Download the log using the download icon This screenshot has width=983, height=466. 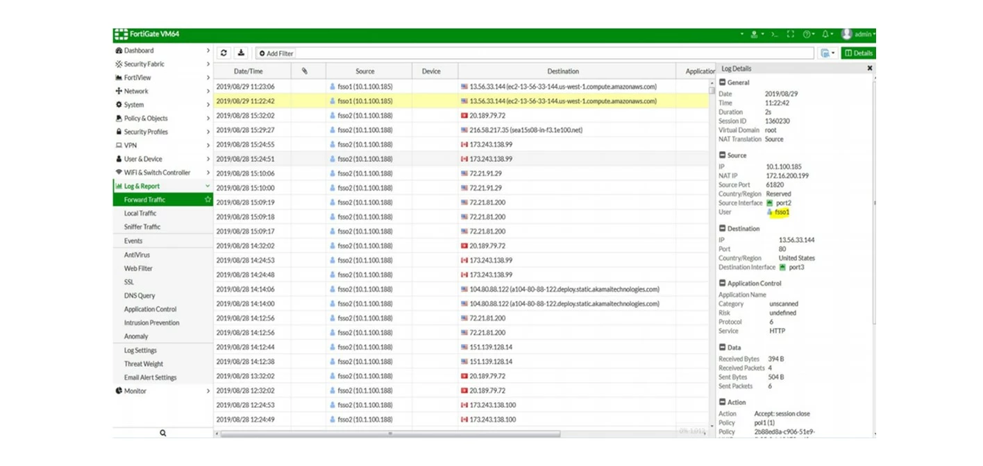point(241,53)
